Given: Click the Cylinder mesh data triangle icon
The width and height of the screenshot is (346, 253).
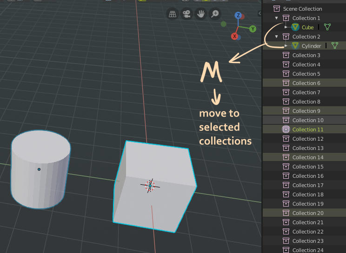Looking at the screenshot, I should [335, 45].
